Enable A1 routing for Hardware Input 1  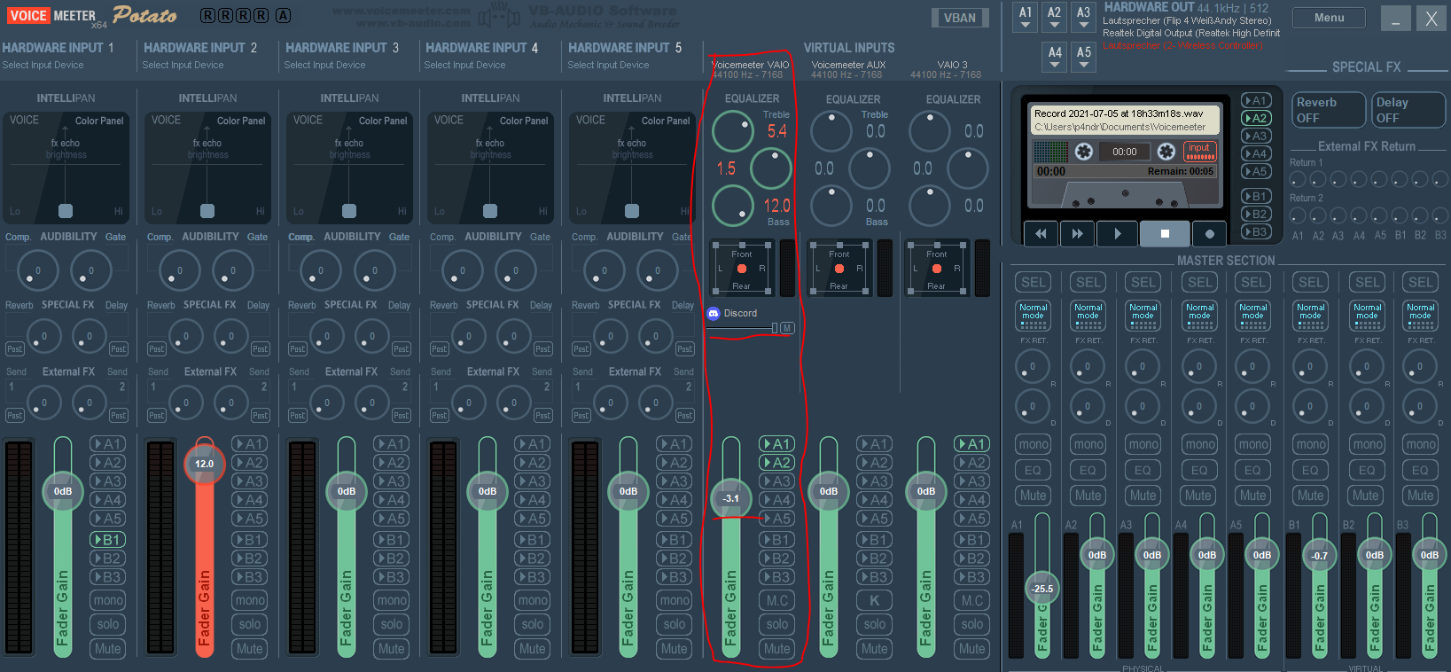click(x=108, y=443)
